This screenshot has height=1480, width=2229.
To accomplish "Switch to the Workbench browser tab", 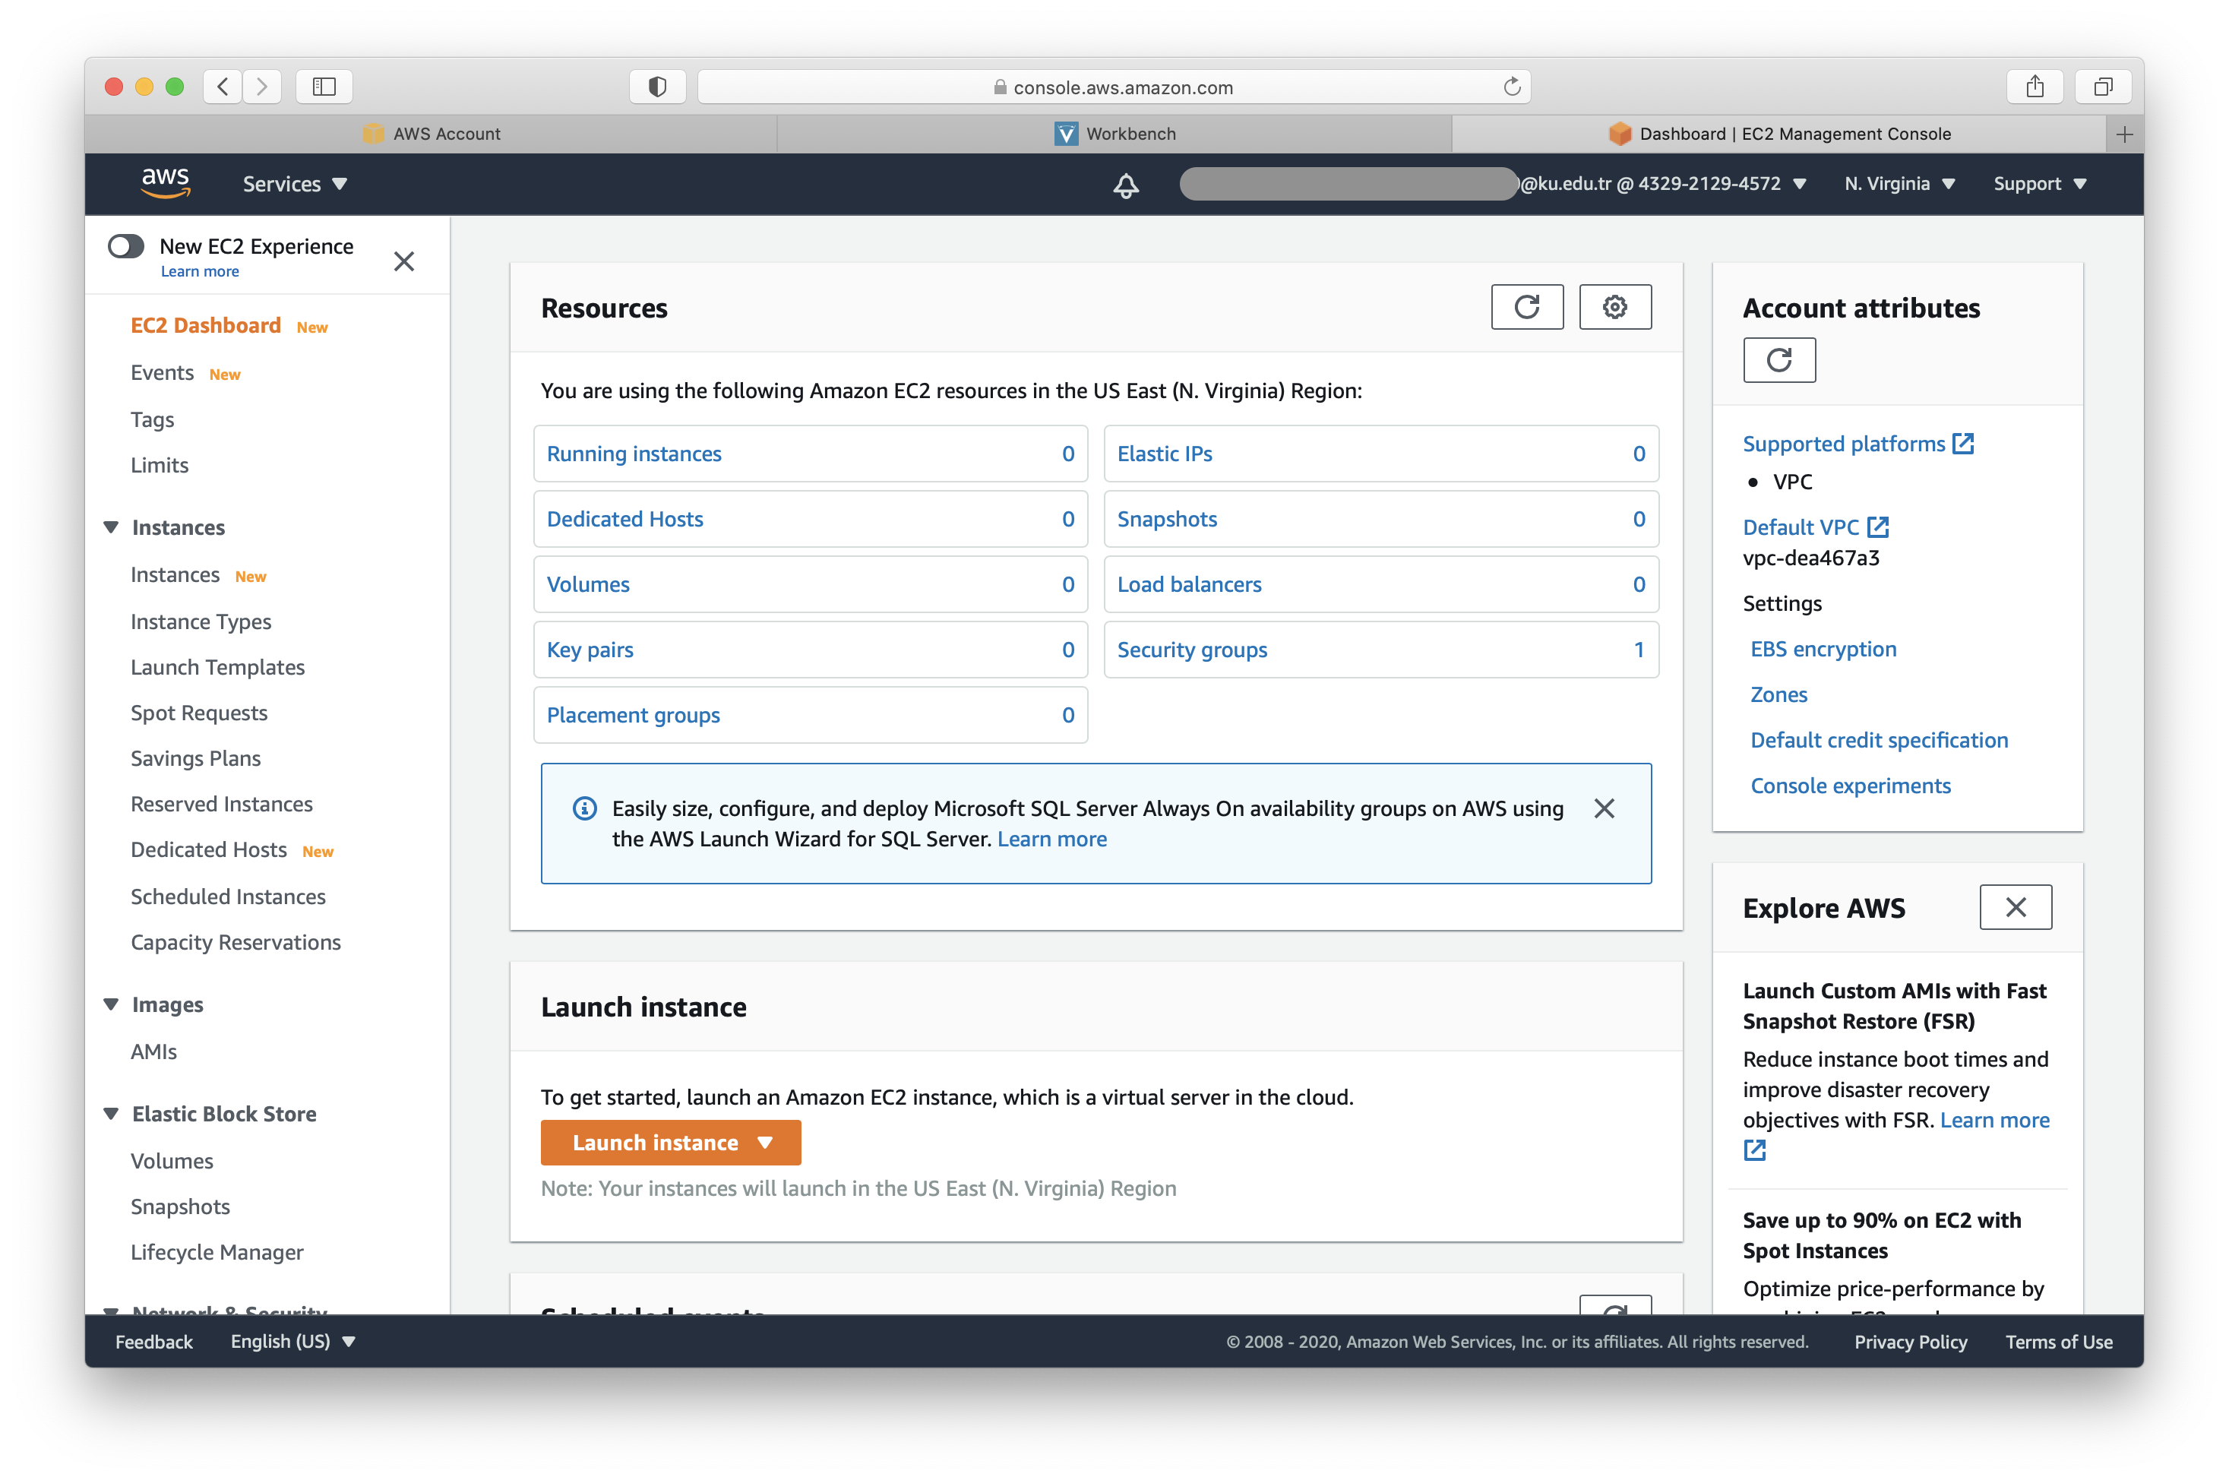I will [x=1114, y=133].
